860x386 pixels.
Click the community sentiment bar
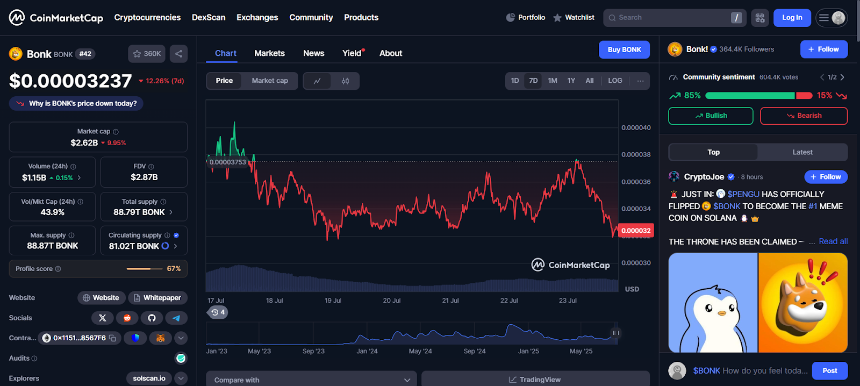pos(759,96)
